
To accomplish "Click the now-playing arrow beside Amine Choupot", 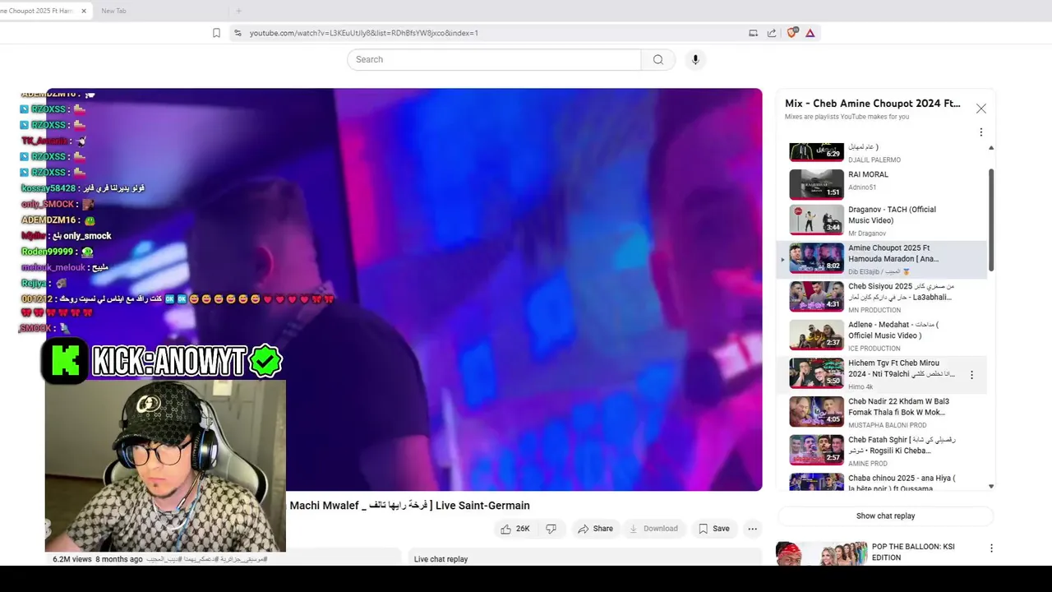I will tap(782, 259).
